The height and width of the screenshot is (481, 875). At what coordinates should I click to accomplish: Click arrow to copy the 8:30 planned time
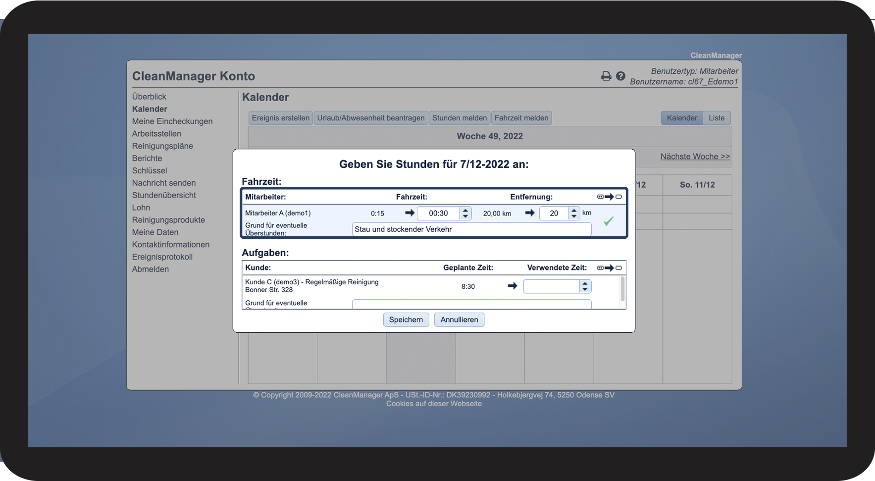(513, 286)
